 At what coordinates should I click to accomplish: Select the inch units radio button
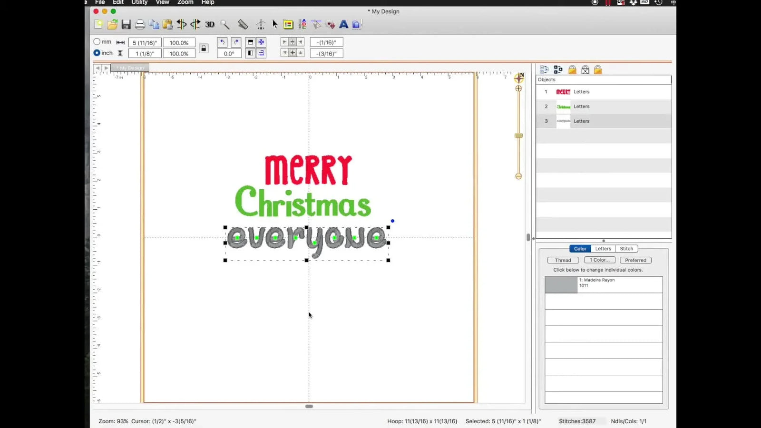point(97,53)
